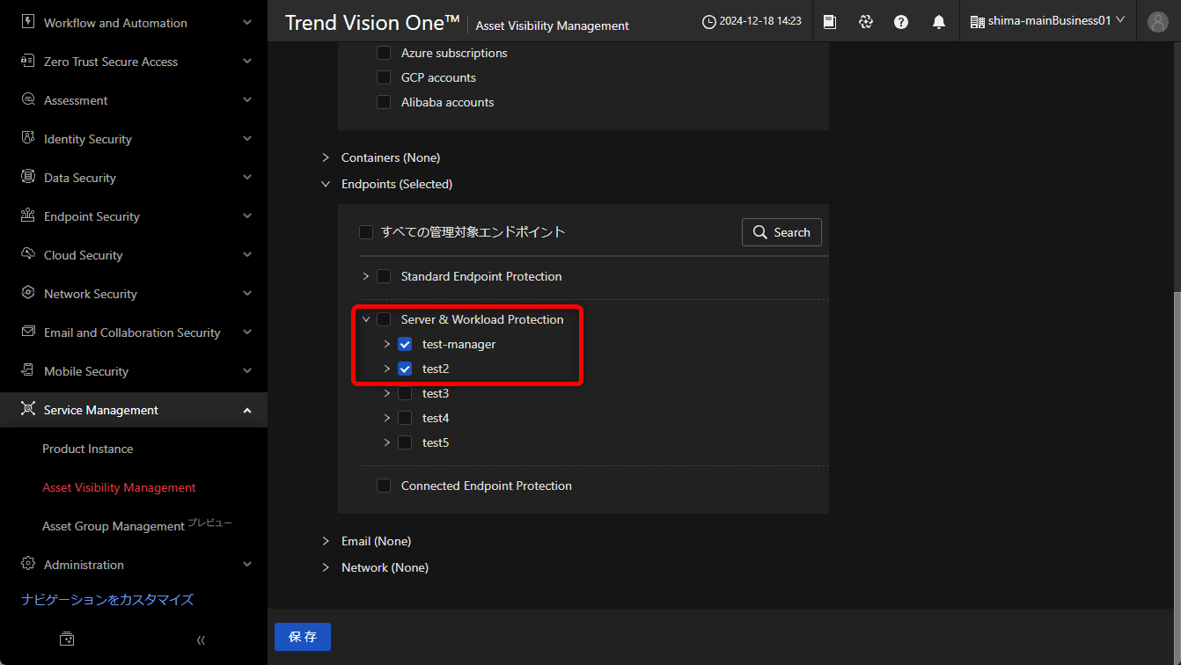
Task: Expand the Containers (None) section
Action: point(326,157)
